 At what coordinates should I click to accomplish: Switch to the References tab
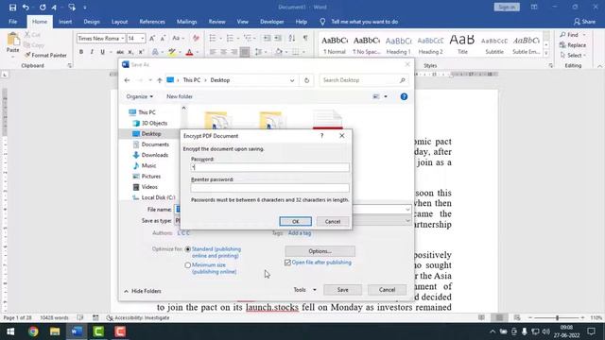(x=152, y=22)
